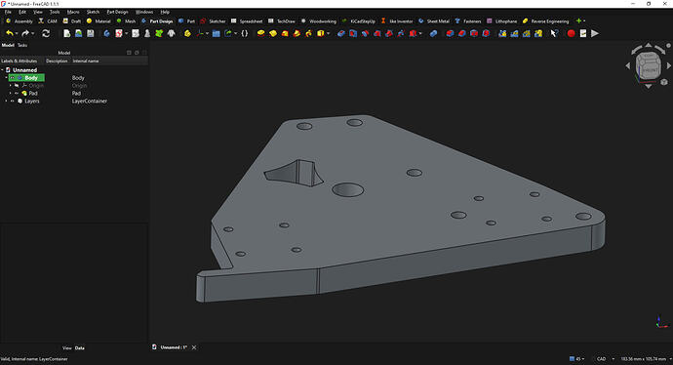Click the Mirrored transformation icon
The width and height of the screenshot is (673, 365).
(x=502, y=33)
